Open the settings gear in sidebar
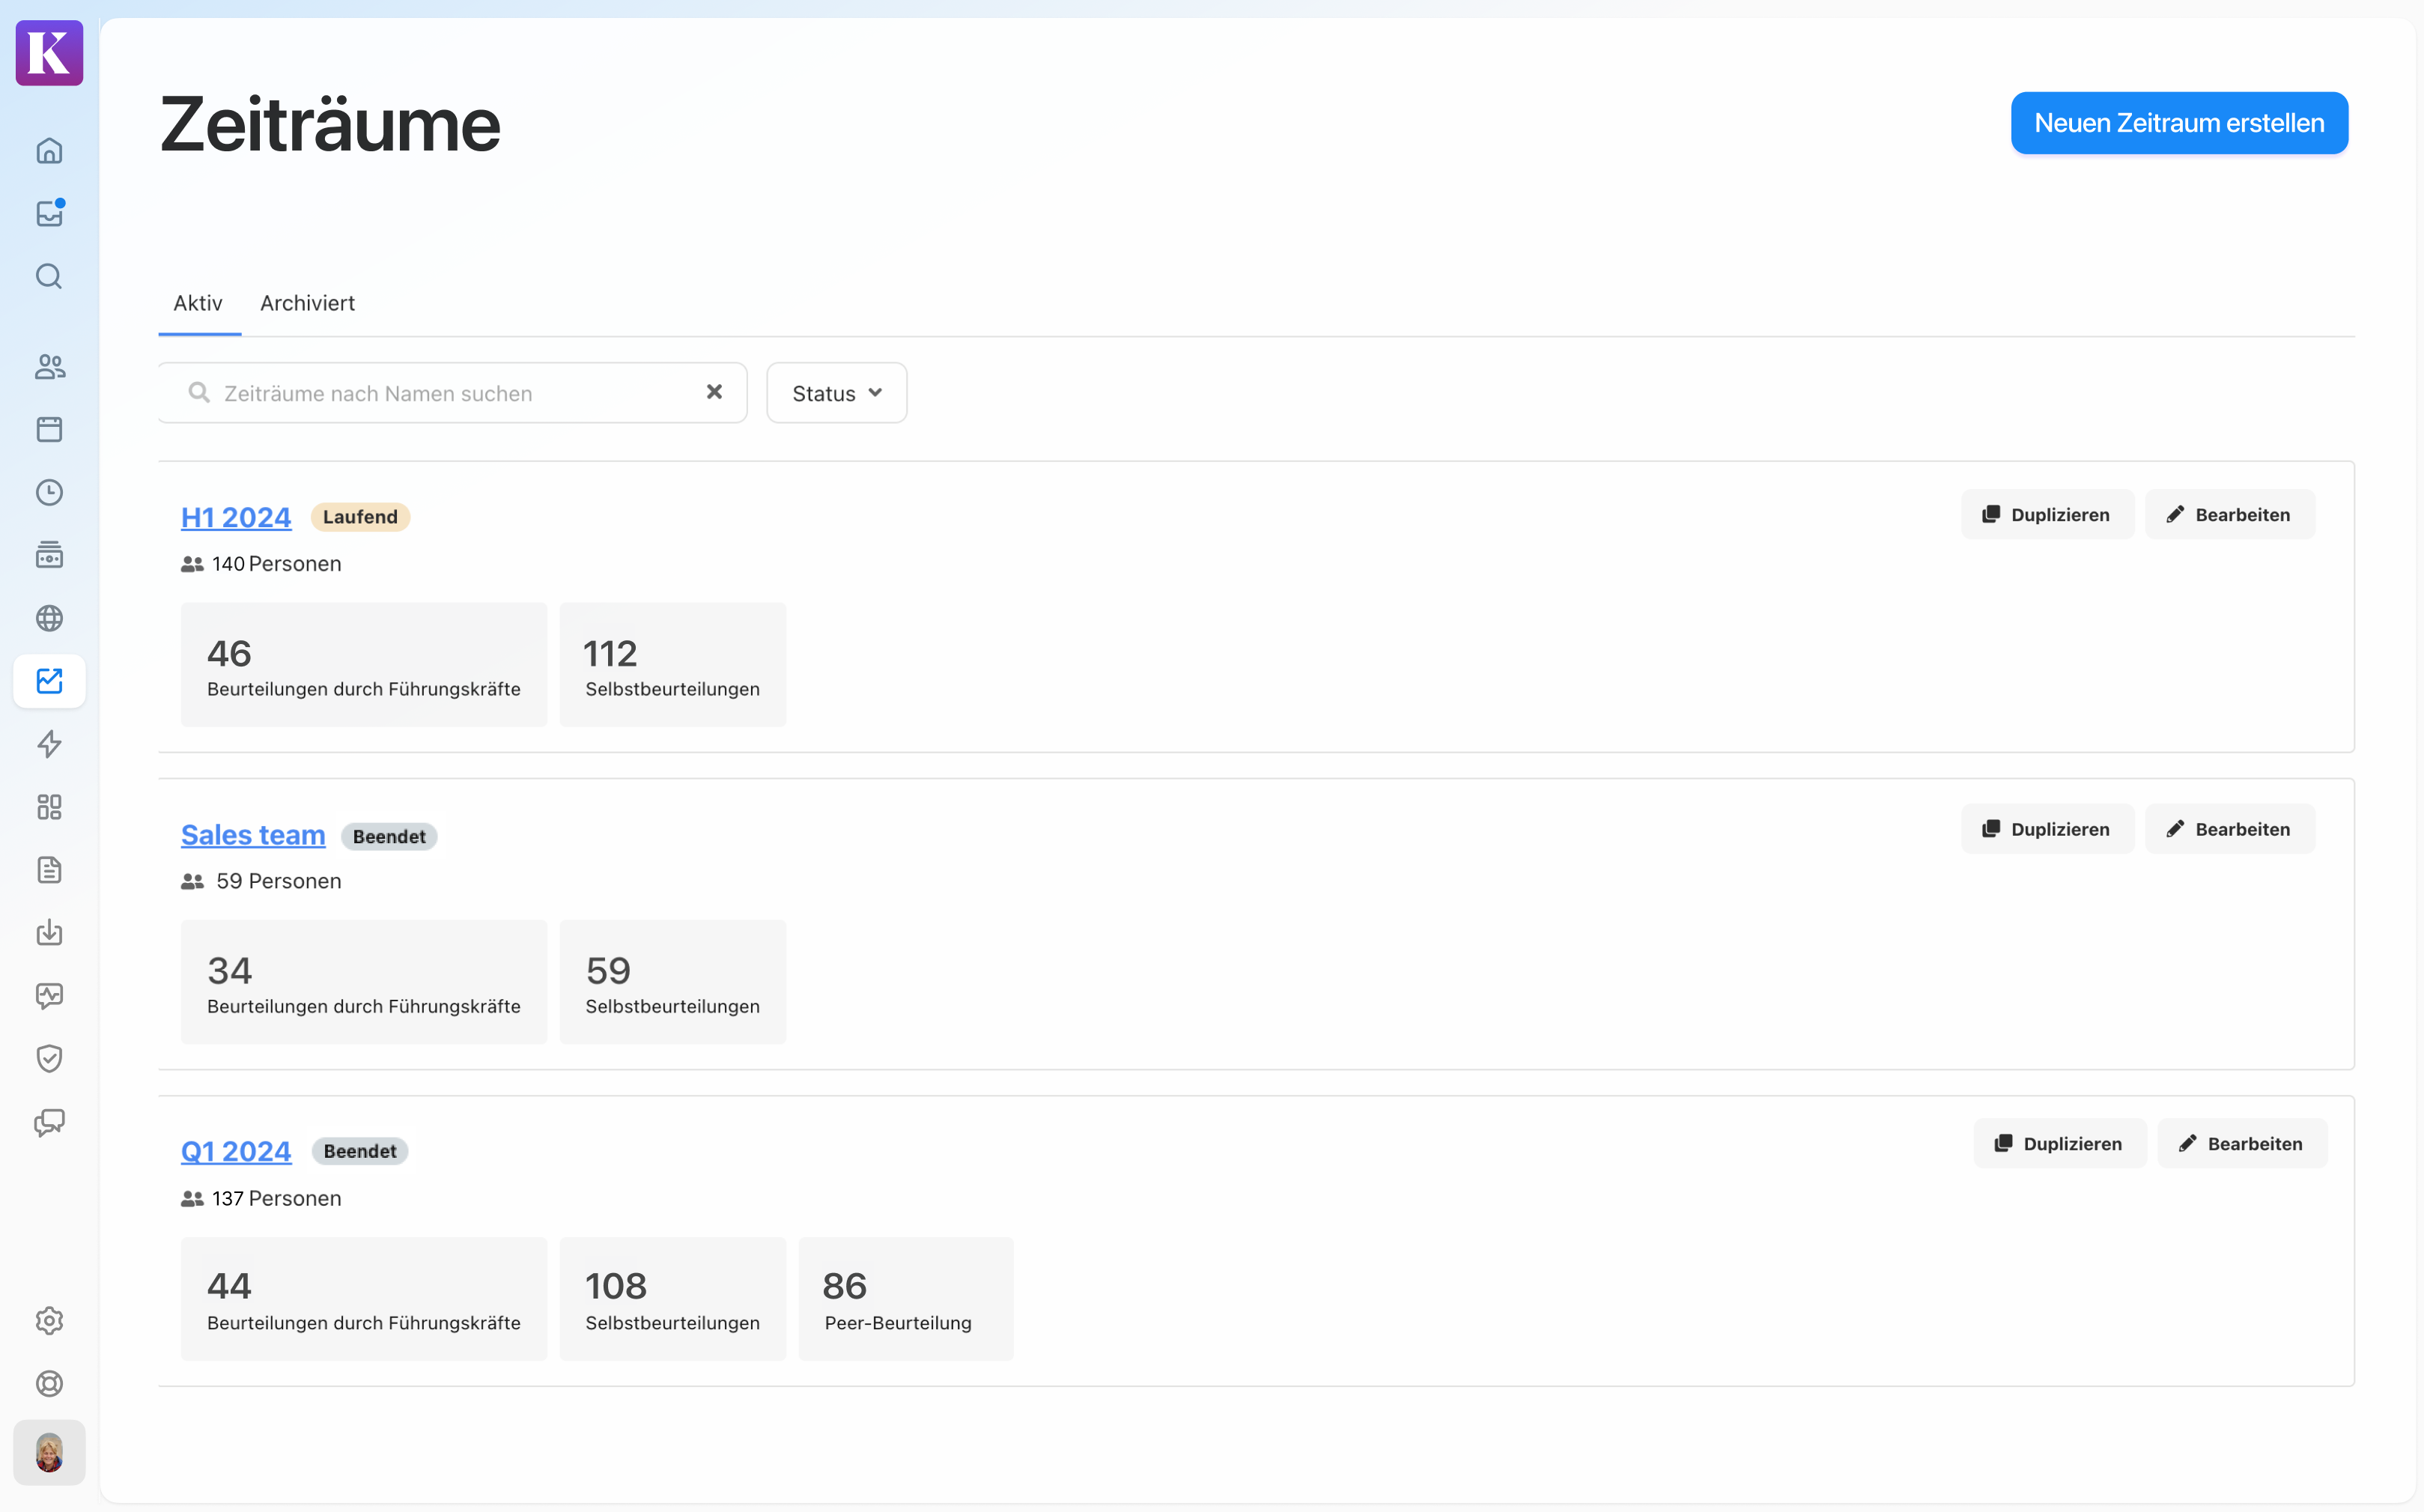This screenshot has height=1512, width=2424. click(x=49, y=1320)
